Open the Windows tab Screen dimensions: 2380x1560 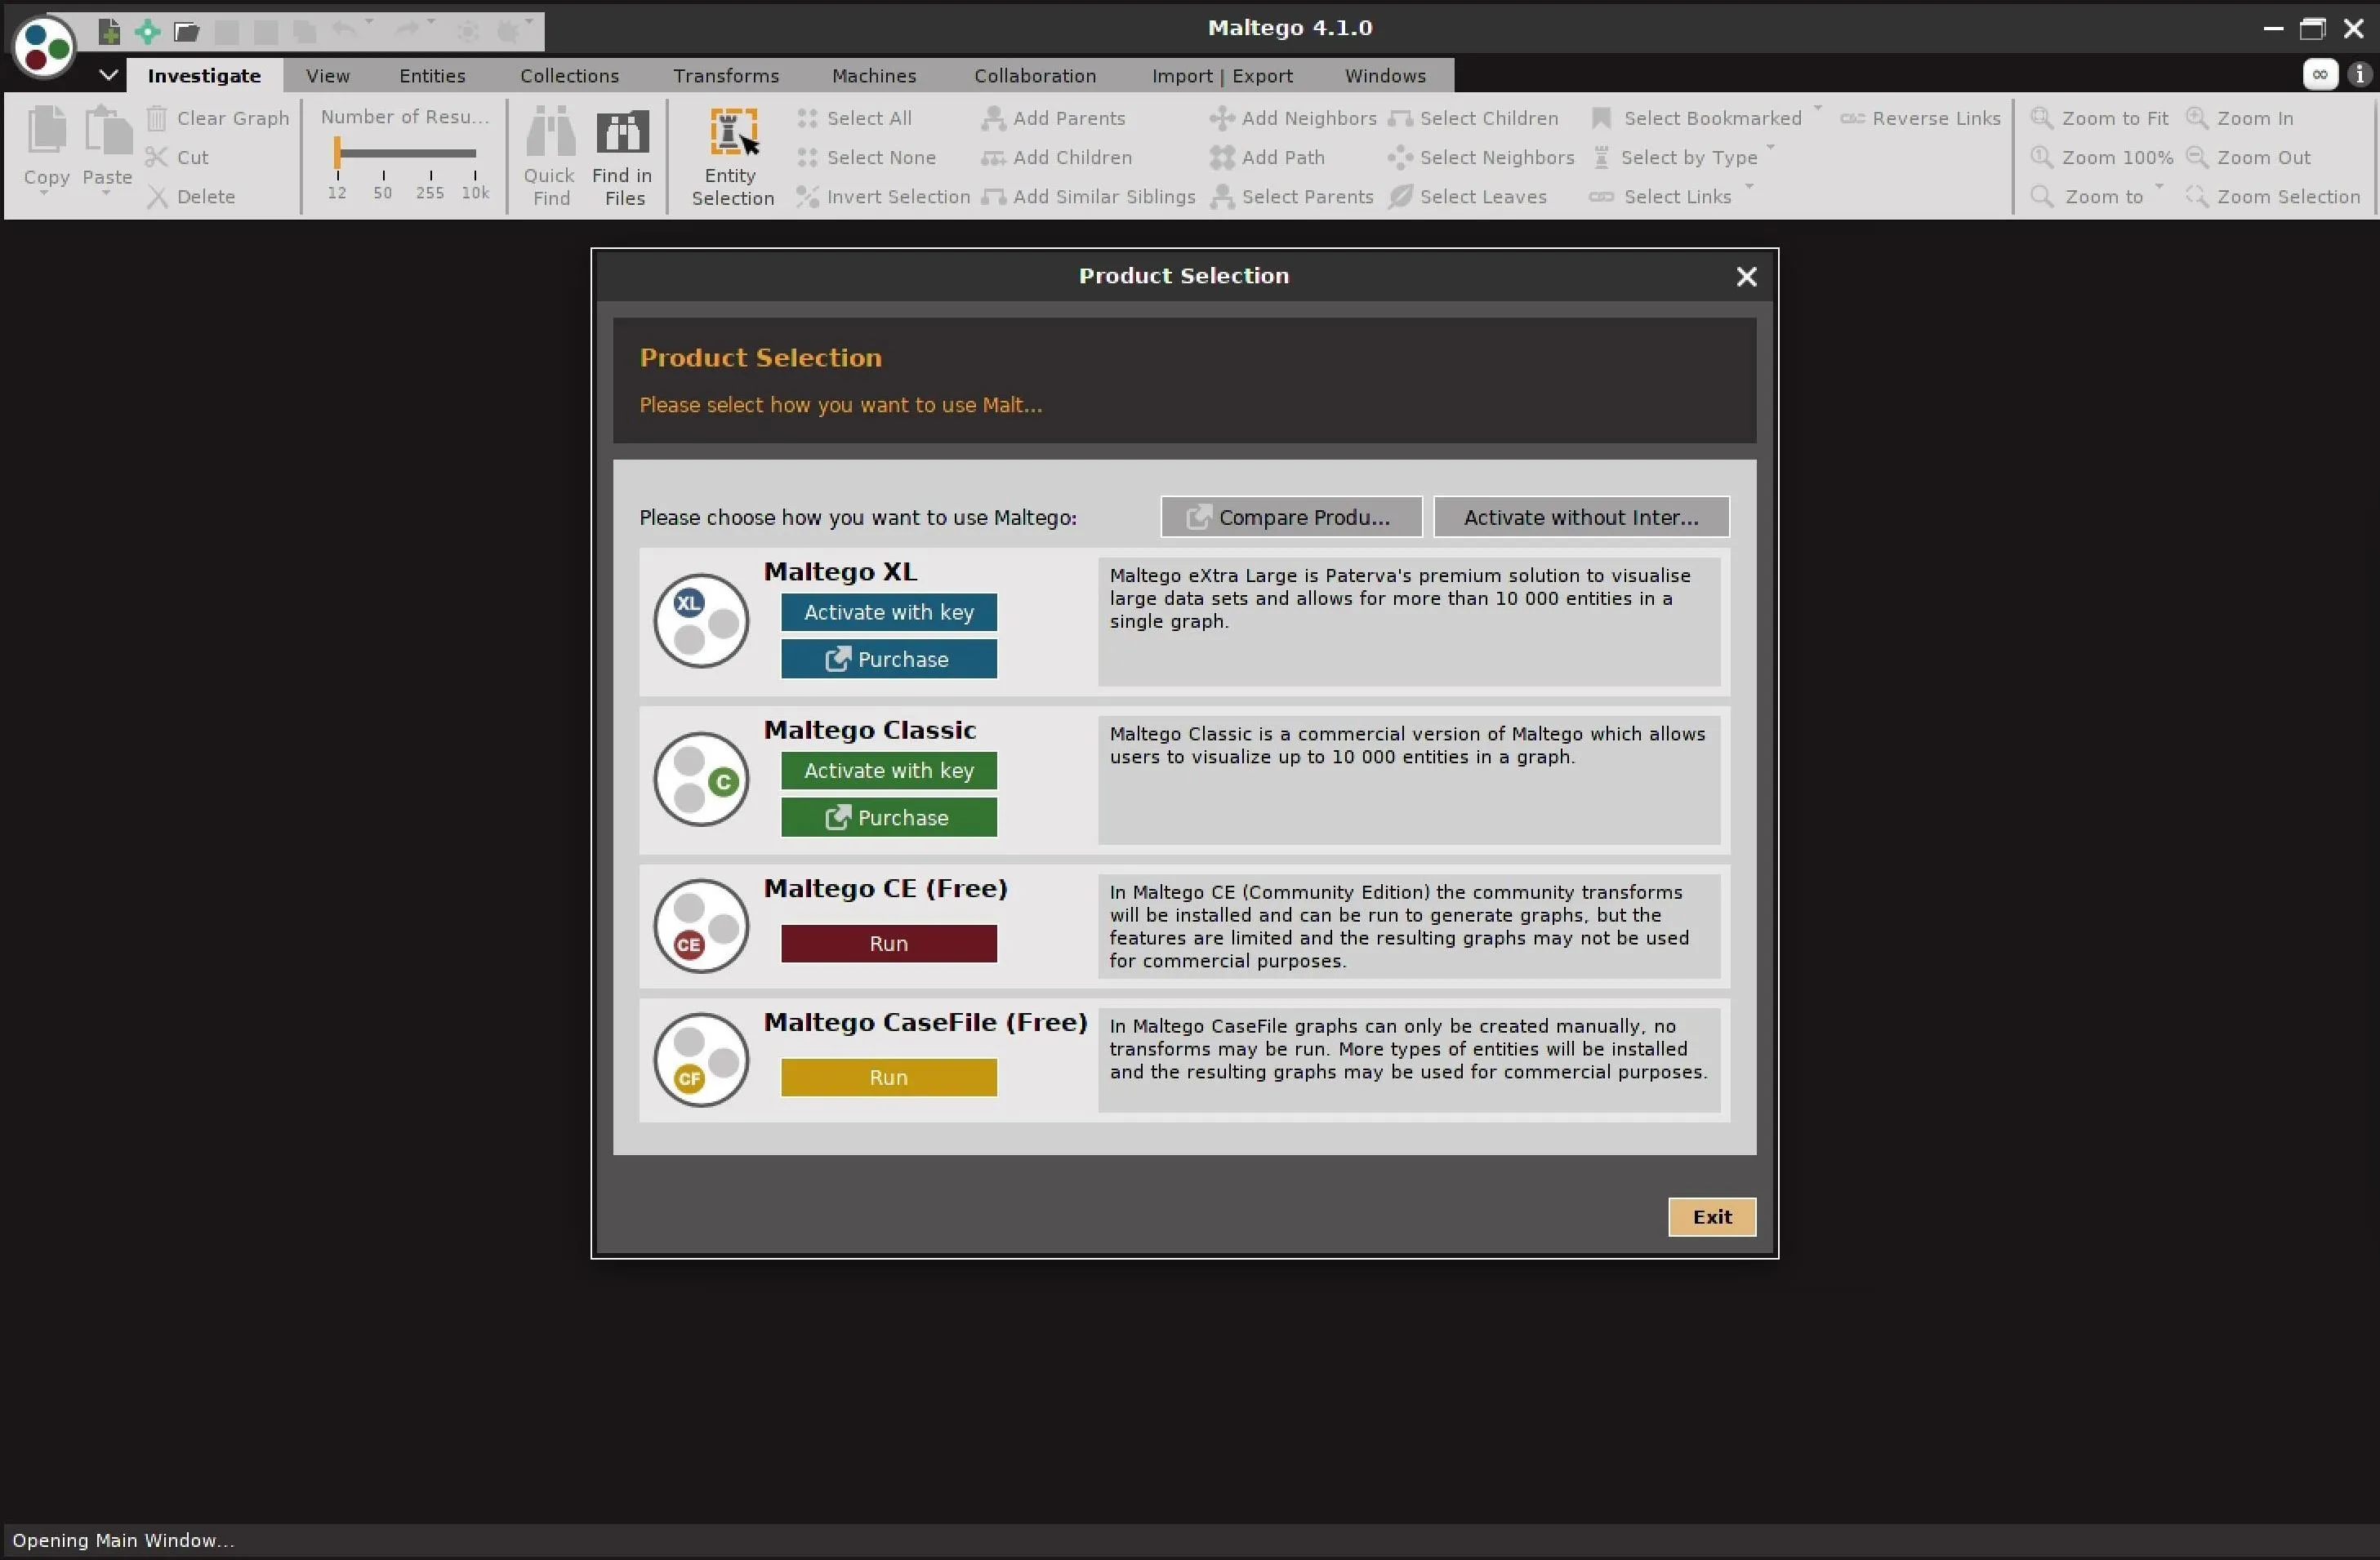click(1385, 76)
